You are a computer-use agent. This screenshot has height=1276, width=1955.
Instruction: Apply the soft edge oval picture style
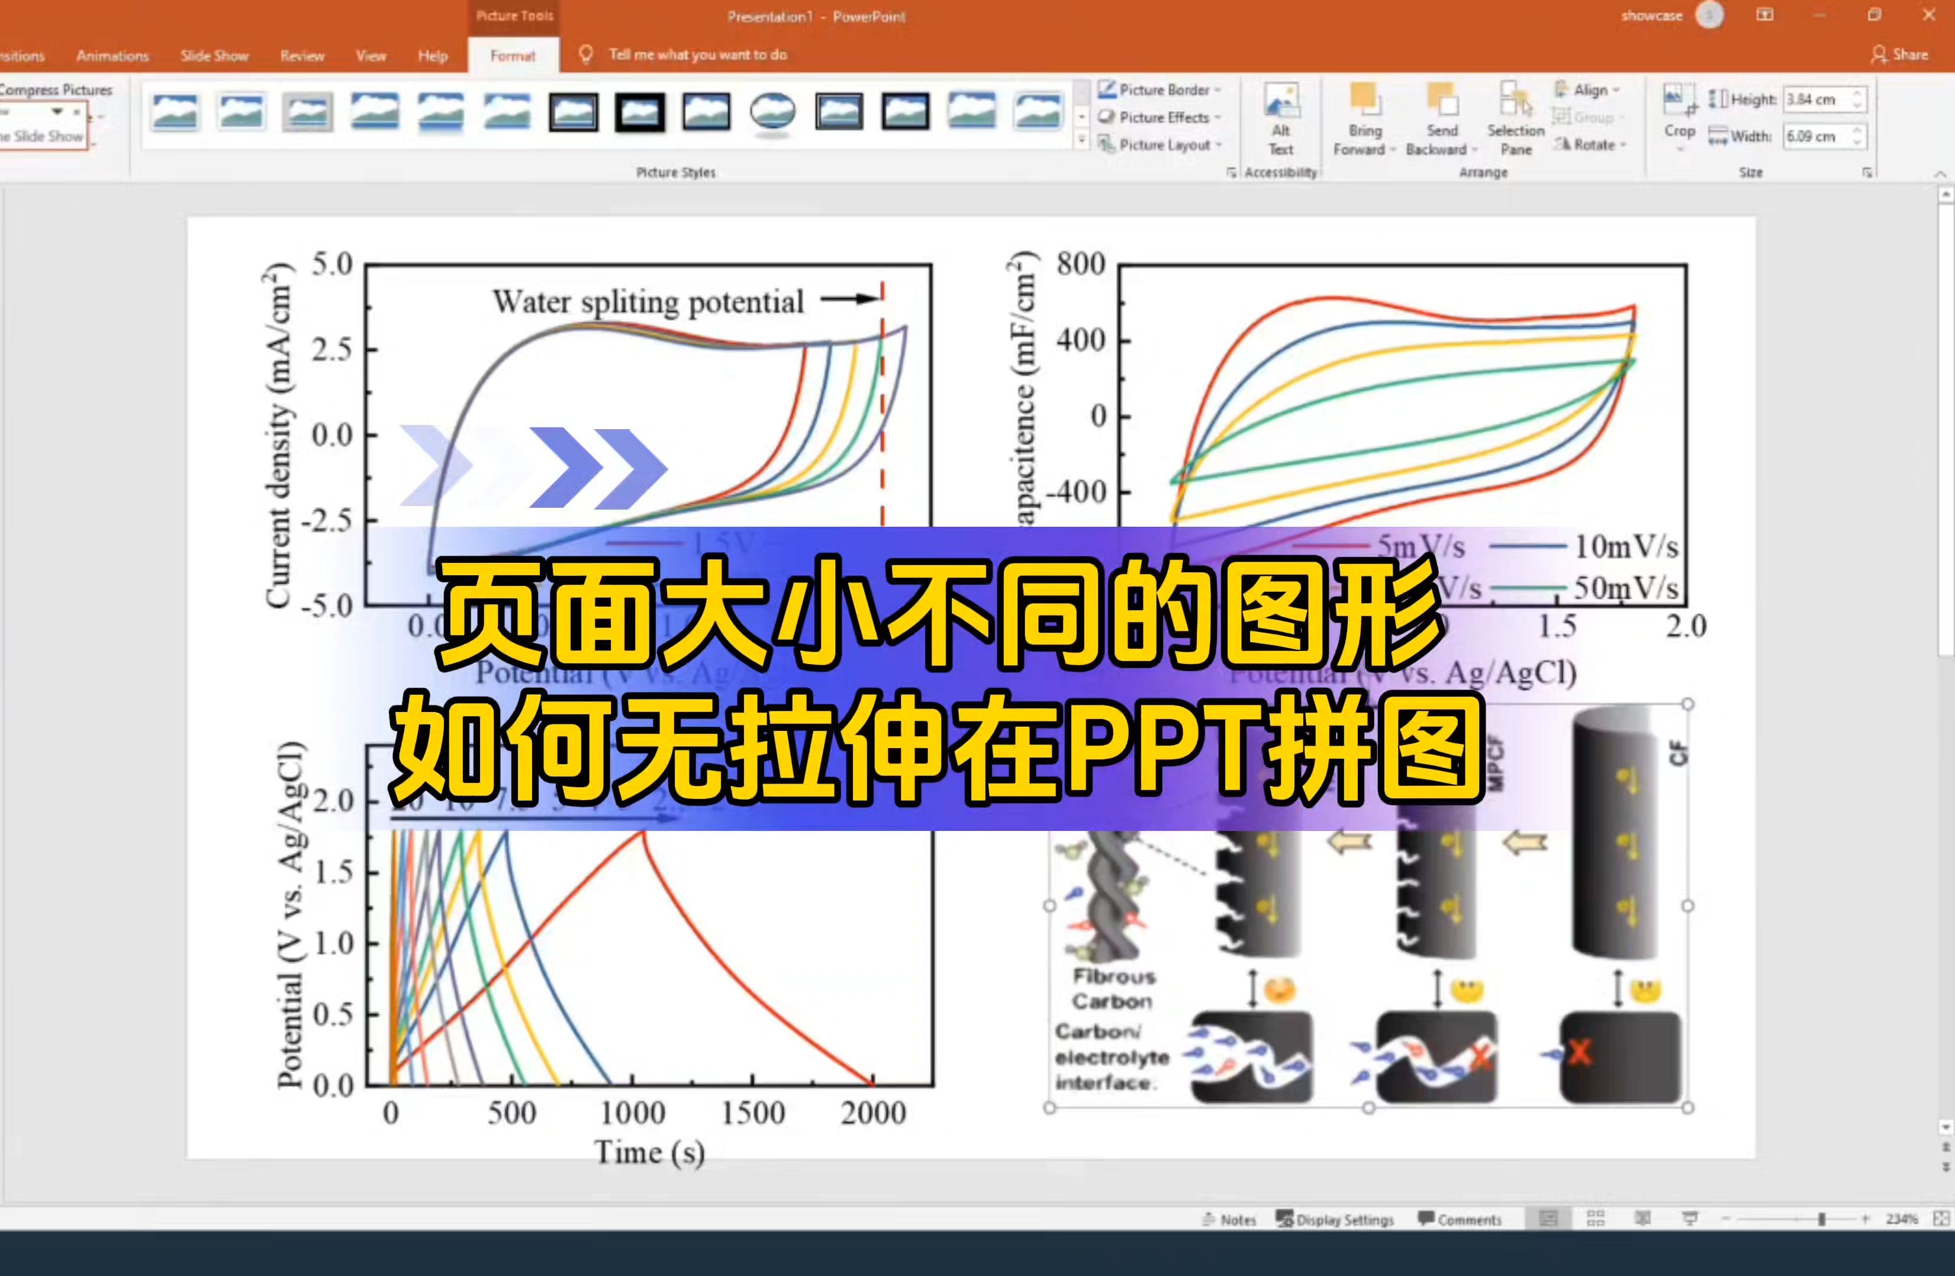pos(772,112)
